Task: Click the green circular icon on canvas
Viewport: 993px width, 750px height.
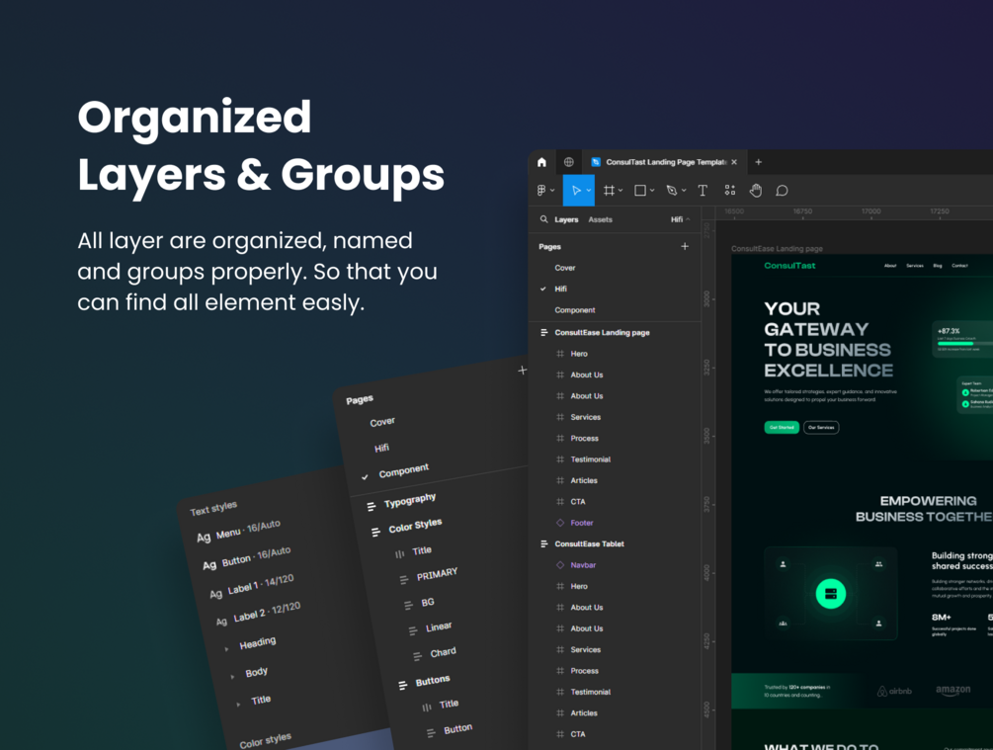Action: pos(831,594)
